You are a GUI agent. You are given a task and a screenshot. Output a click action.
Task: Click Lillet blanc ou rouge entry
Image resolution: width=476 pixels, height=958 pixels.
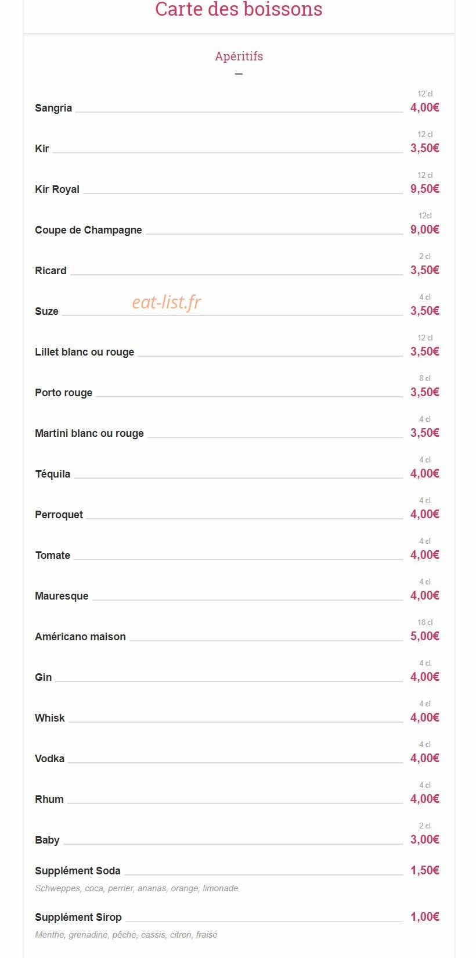(84, 352)
